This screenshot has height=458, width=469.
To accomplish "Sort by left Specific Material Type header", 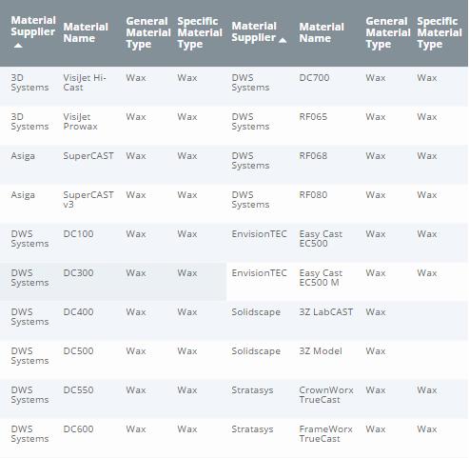I will (x=200, y=32).
